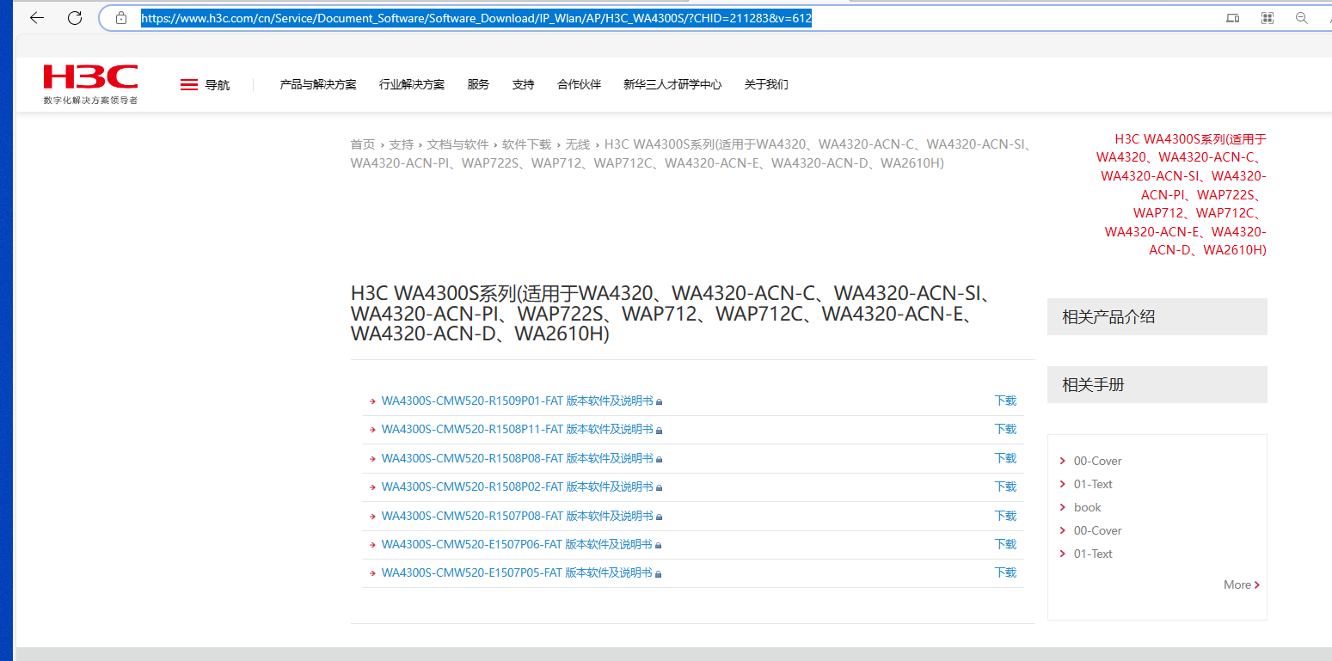This screenshot has height=661, width=1332.
Task: Go back with the browser back arrow
Action: 37,18
